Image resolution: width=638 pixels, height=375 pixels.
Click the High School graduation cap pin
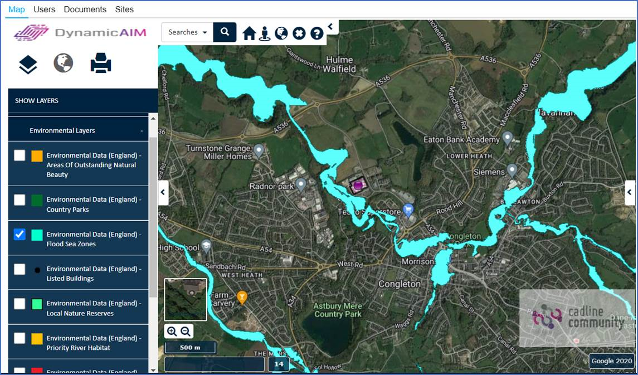[207, 246]
